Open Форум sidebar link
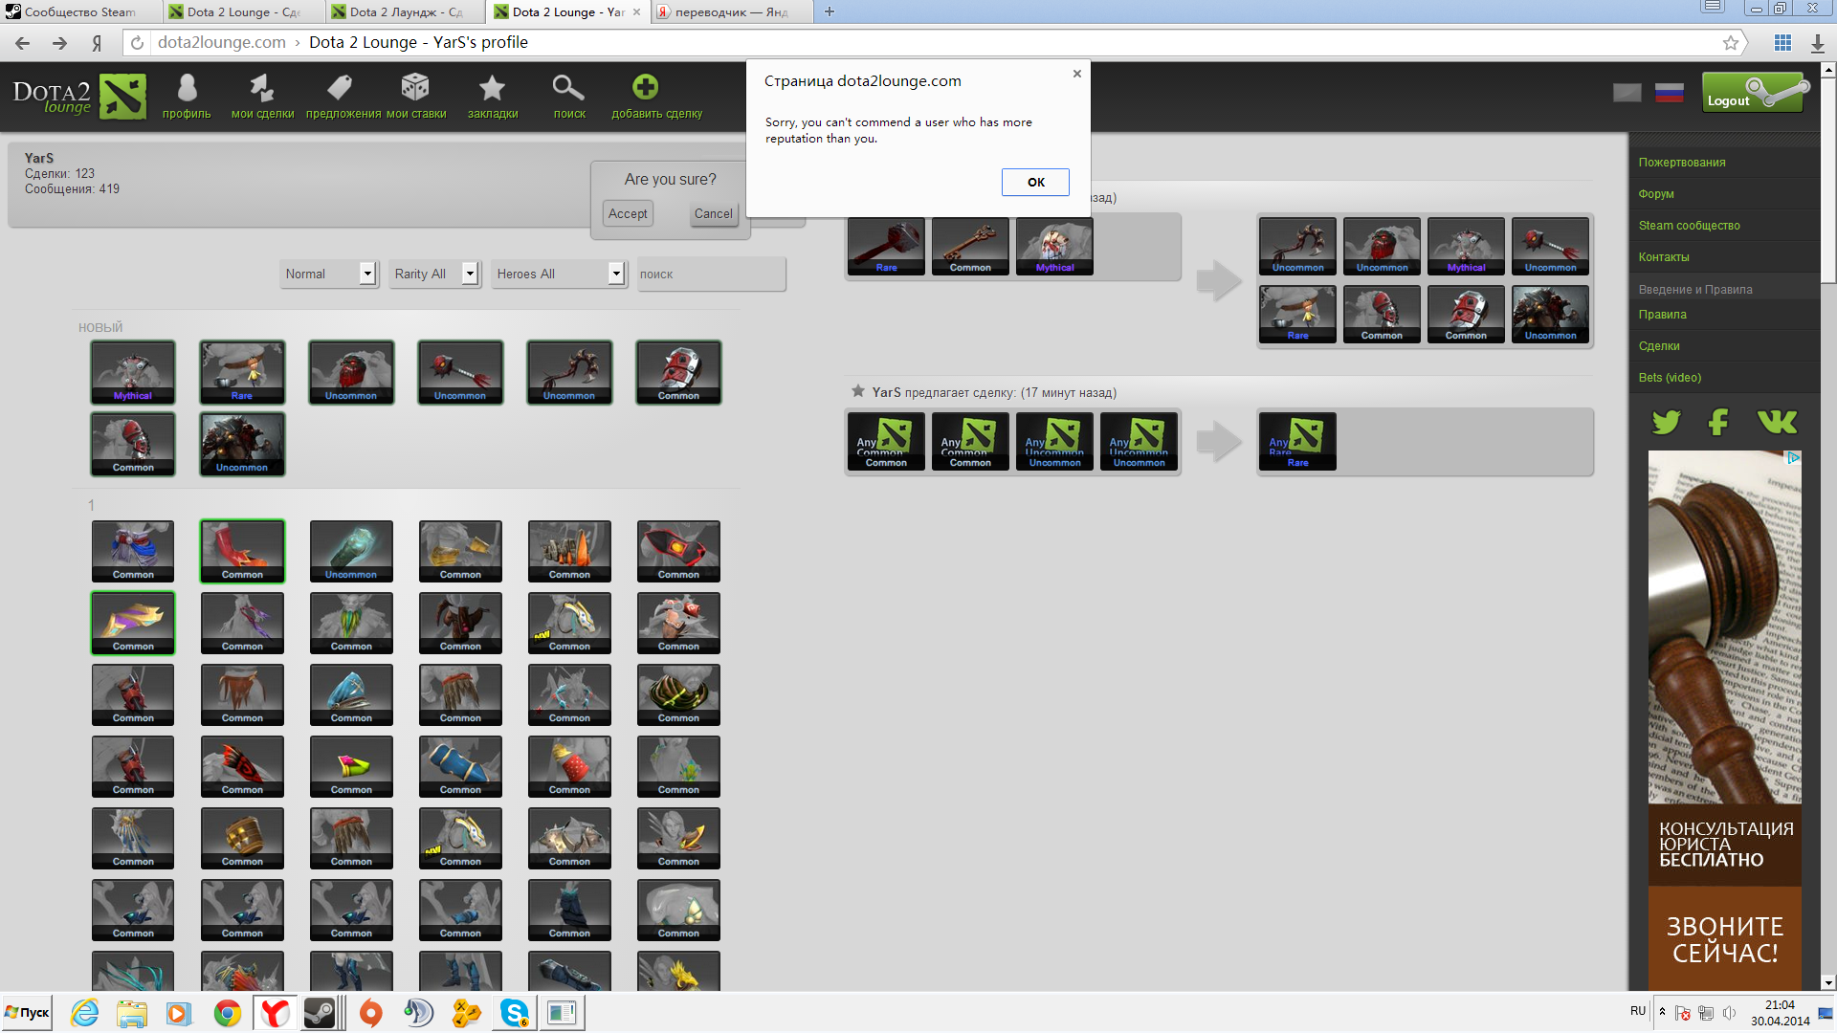 tap(1655, 194)
